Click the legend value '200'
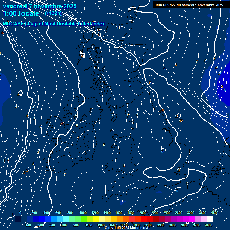The height and width of the screenshot is (230, 230). coord(34,213)
